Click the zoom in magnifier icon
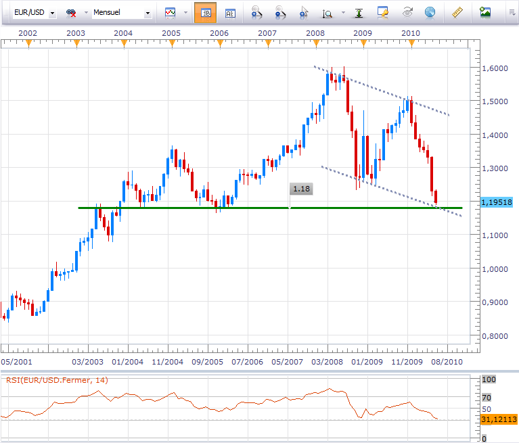 (256, 12)
